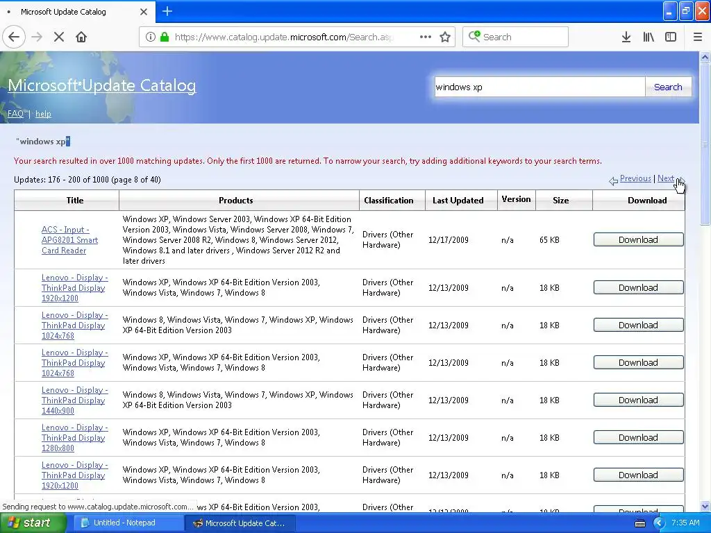Expand hidden tray icons arrow
The height and width of the screenshot is (533, 711).
point(659,523)
